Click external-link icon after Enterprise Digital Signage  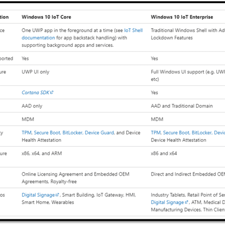click(187, 202)
